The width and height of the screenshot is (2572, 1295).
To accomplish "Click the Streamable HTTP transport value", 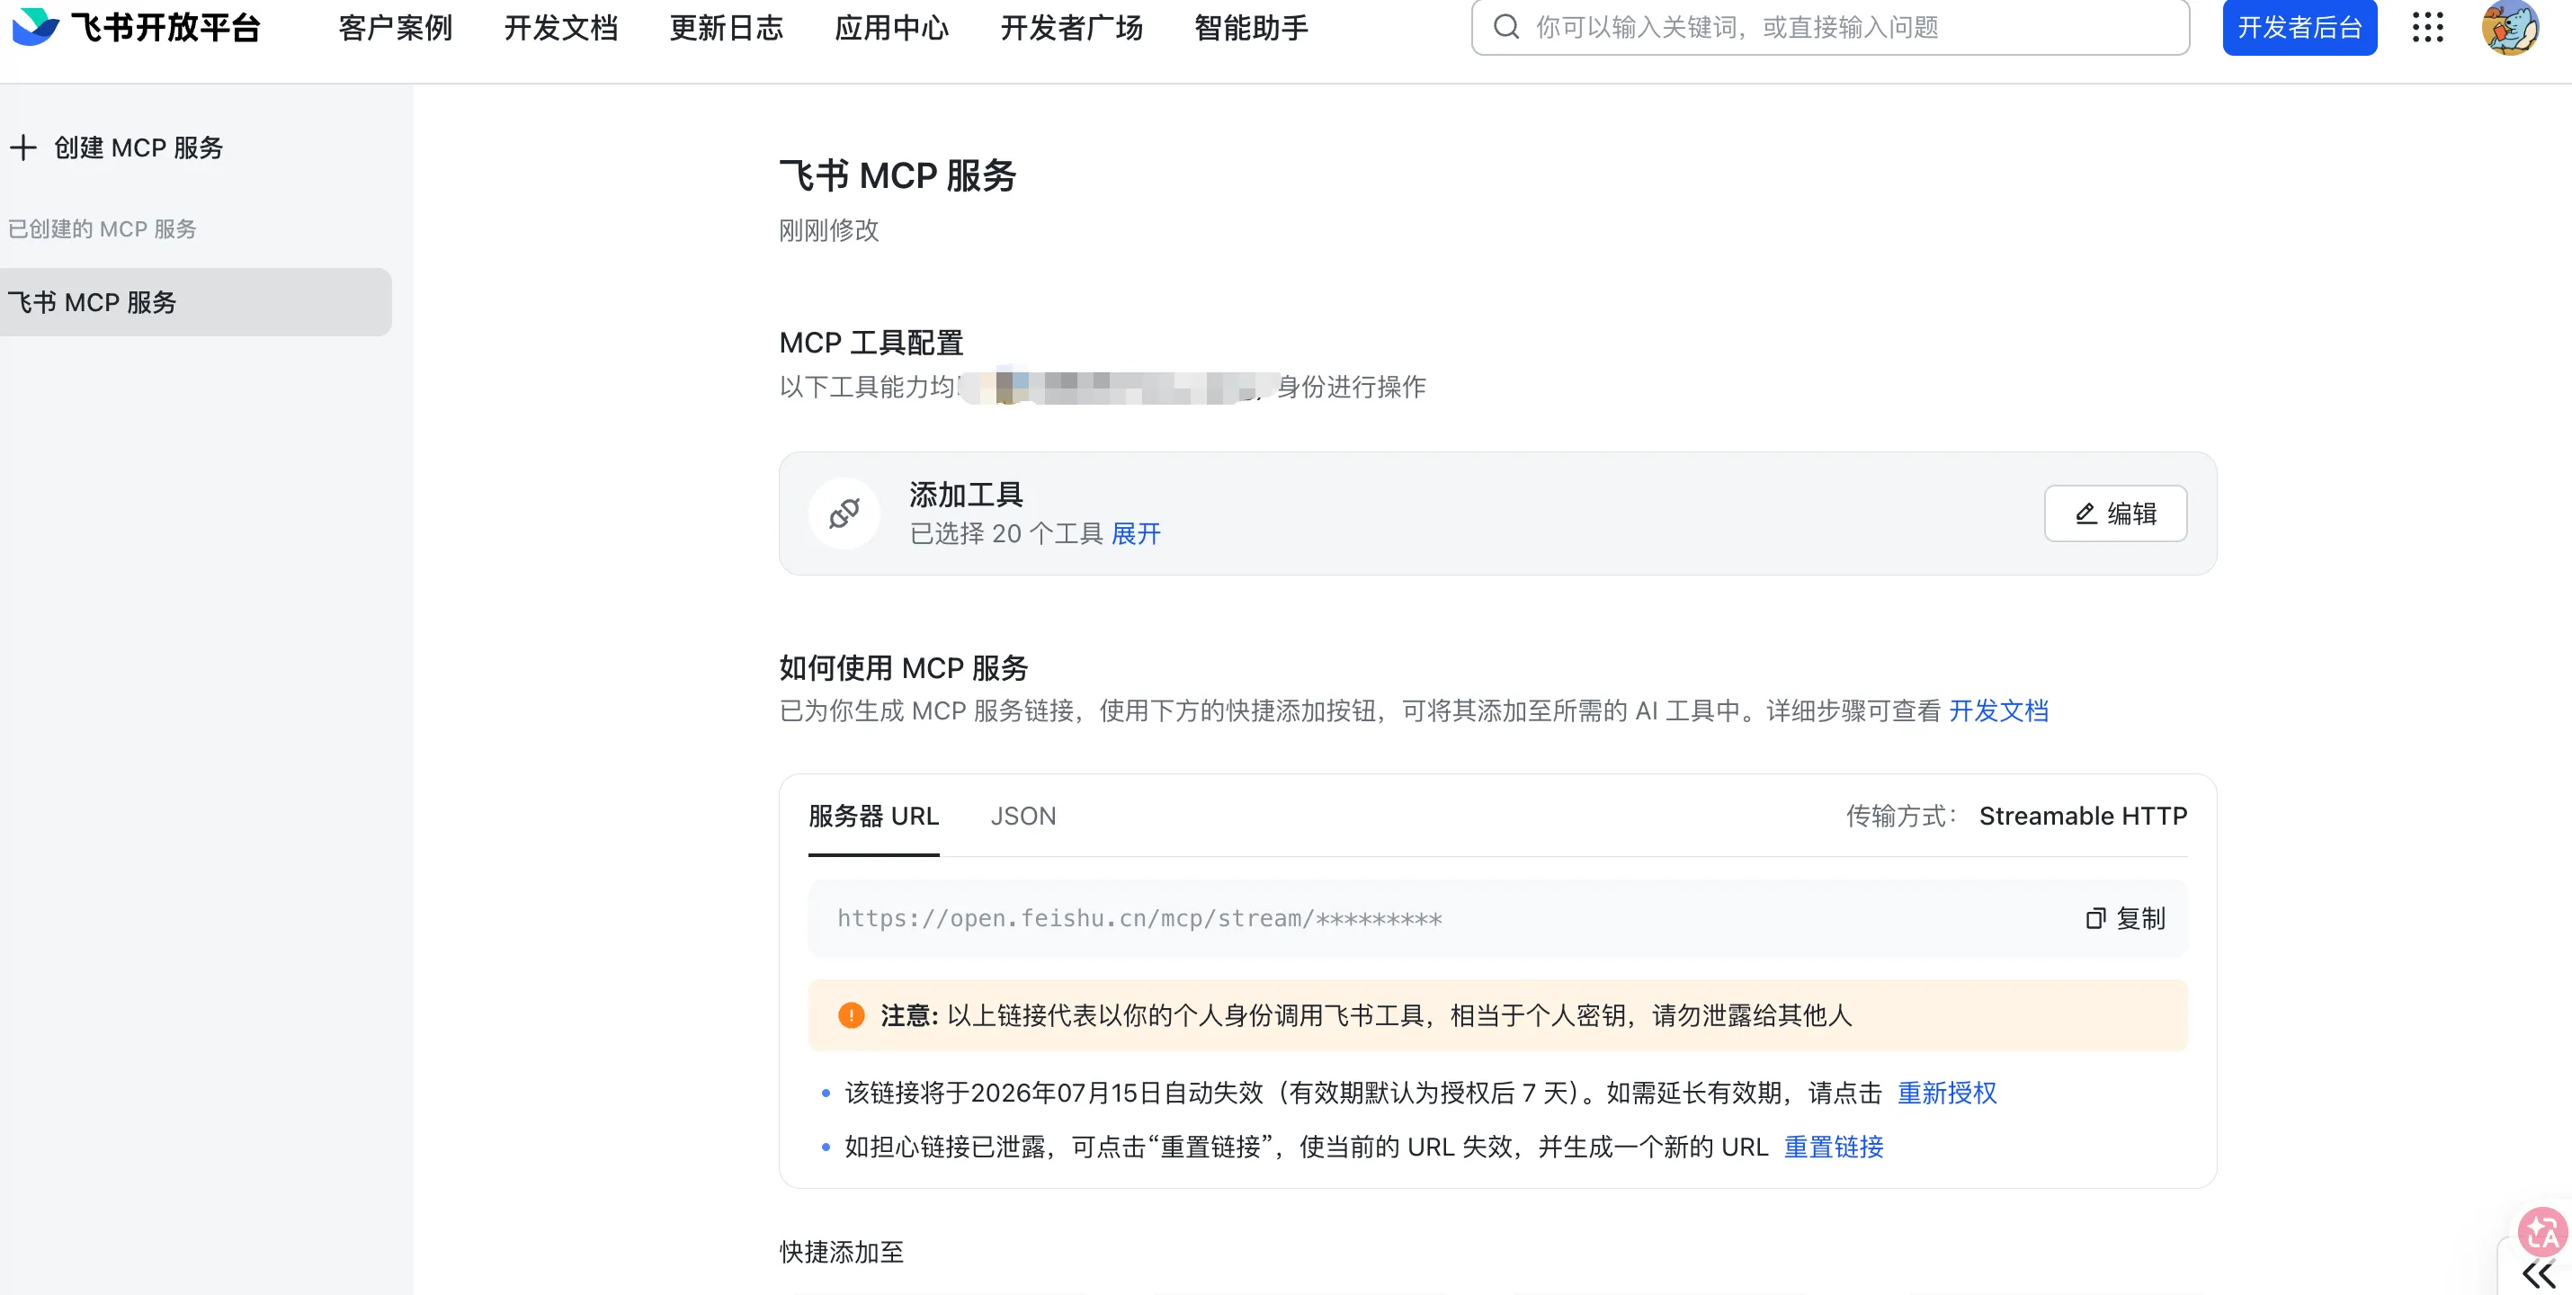I will [2083, 817].
